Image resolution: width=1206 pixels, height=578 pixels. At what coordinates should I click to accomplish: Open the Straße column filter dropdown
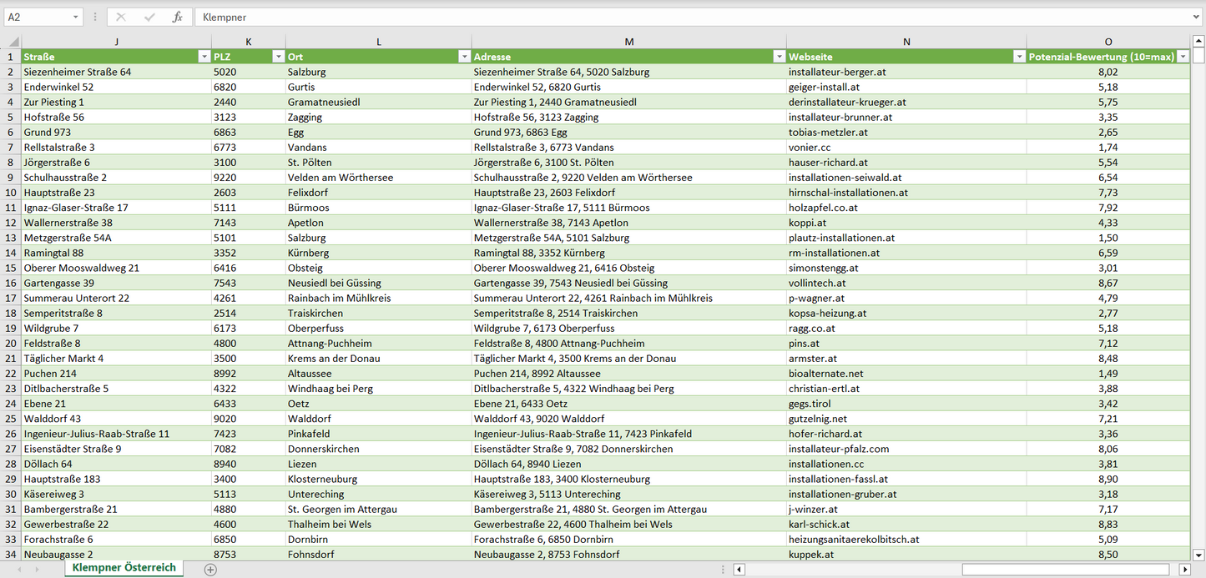204,57
